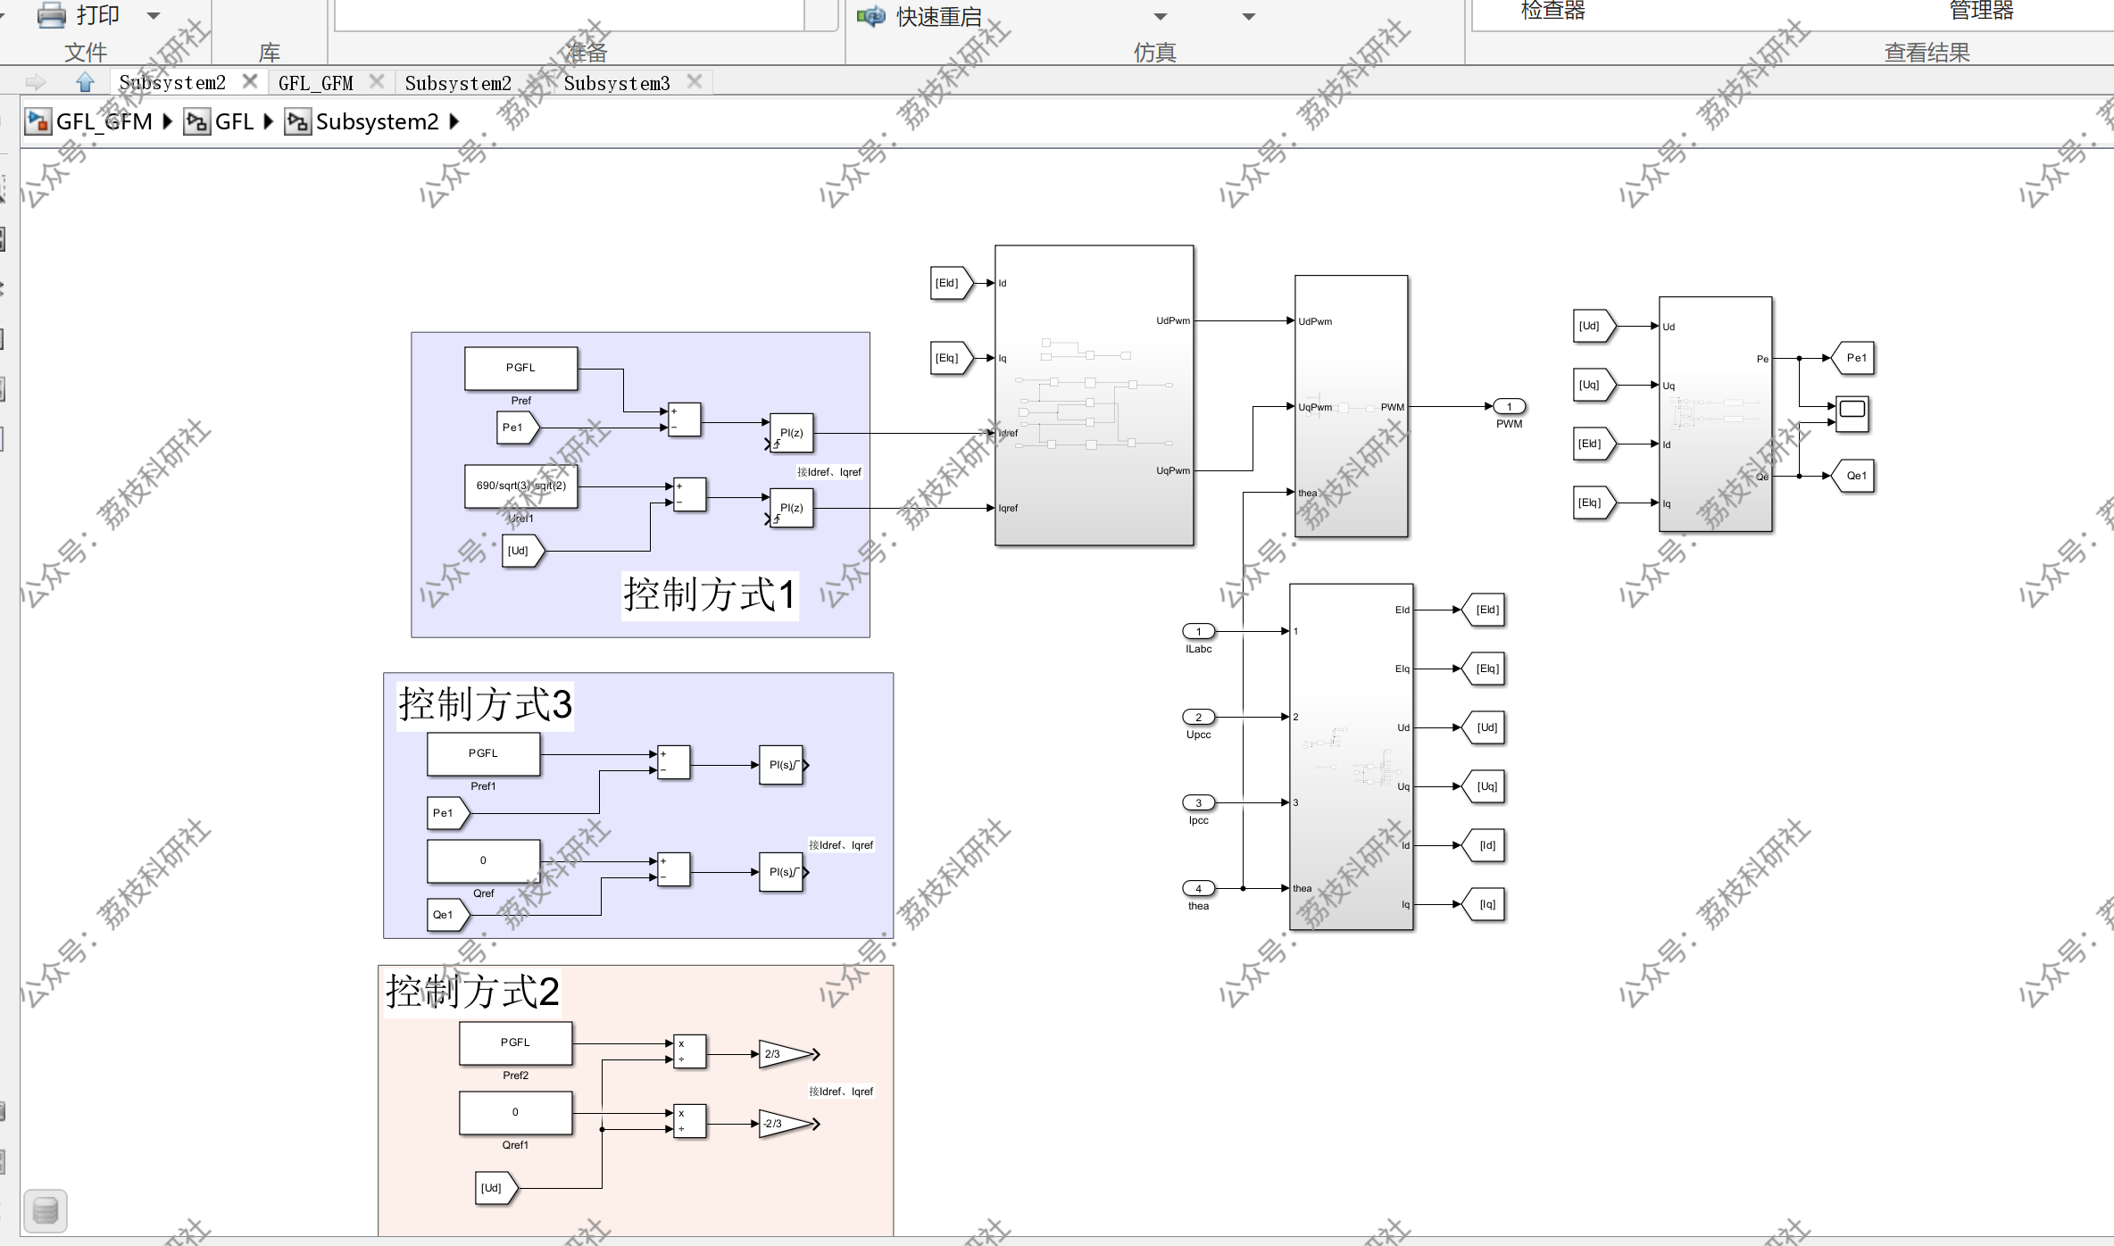Click the model data database icon in the bottom-left corner
Image resolution: width=2114 pixels, height=1246 pixels.
pyautogui.click(x=45, y=1211)
